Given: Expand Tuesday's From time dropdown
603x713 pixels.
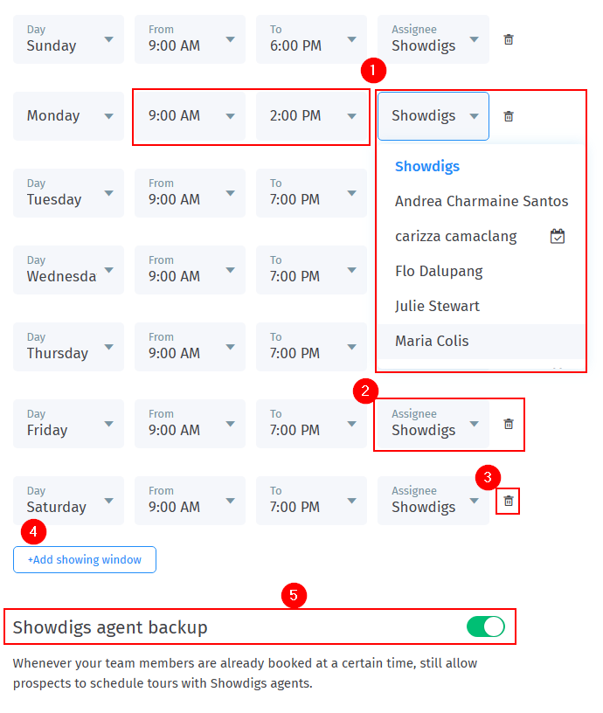Looking at the screenshot, I should point(190,193).
